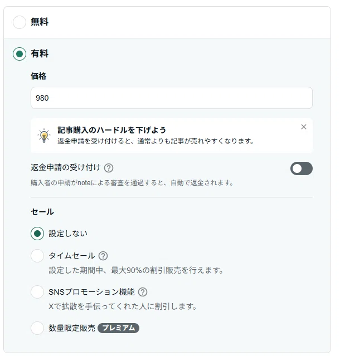Open help icon next to タイムセール
This screenshot has height=362, width=340.
pyautogui.click(x=103, y=256)
